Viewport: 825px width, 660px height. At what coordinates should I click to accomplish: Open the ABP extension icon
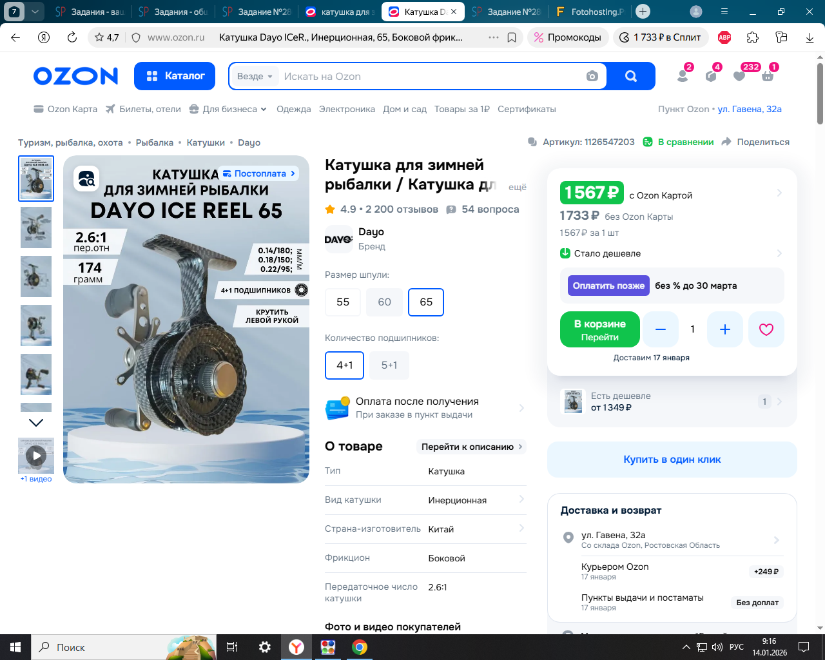(x=724, y=37)
